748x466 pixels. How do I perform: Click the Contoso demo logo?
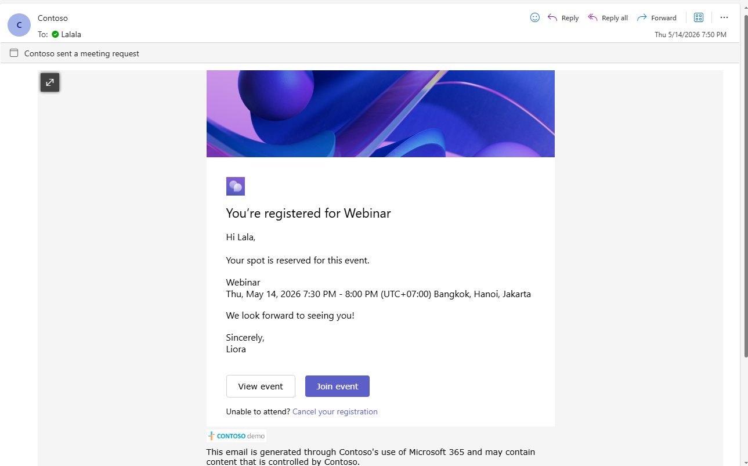(x=237, y=436)
